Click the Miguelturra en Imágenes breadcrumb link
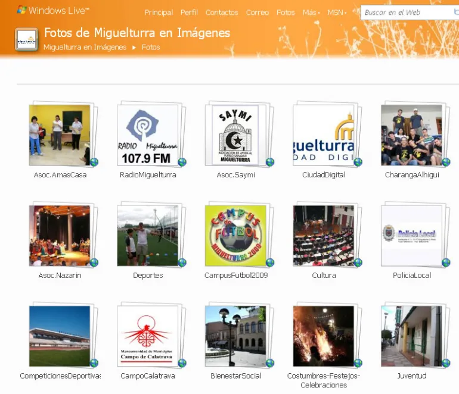The width and height of the screenshot is (459, 394). pyautogui.click(x=85, y=48)
